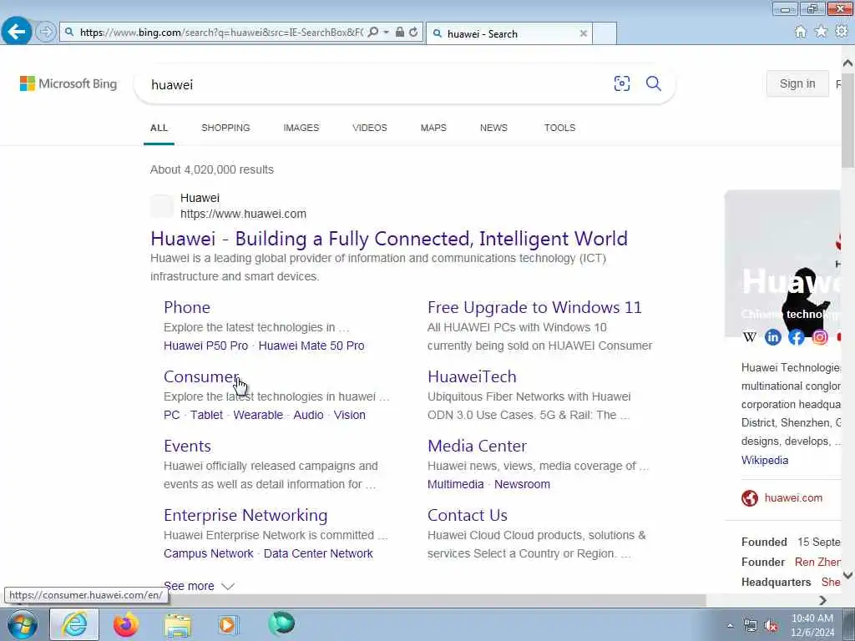Click the Bing search magnifier button
The height and width of the screenshot is (641, 855).
coord(653,83)
